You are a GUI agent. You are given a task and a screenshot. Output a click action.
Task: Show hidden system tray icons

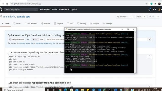coord(136,90)
